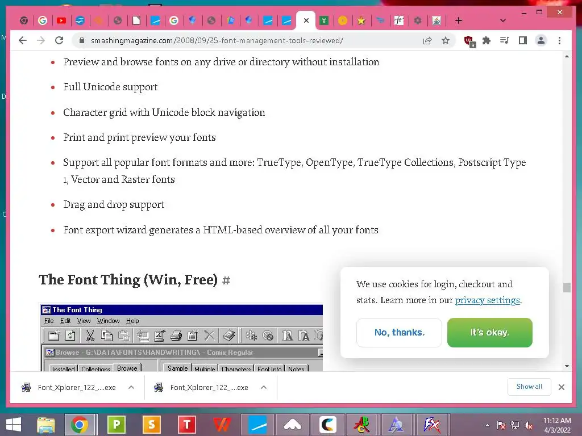Open a new browser tab

tap(459, 21)
